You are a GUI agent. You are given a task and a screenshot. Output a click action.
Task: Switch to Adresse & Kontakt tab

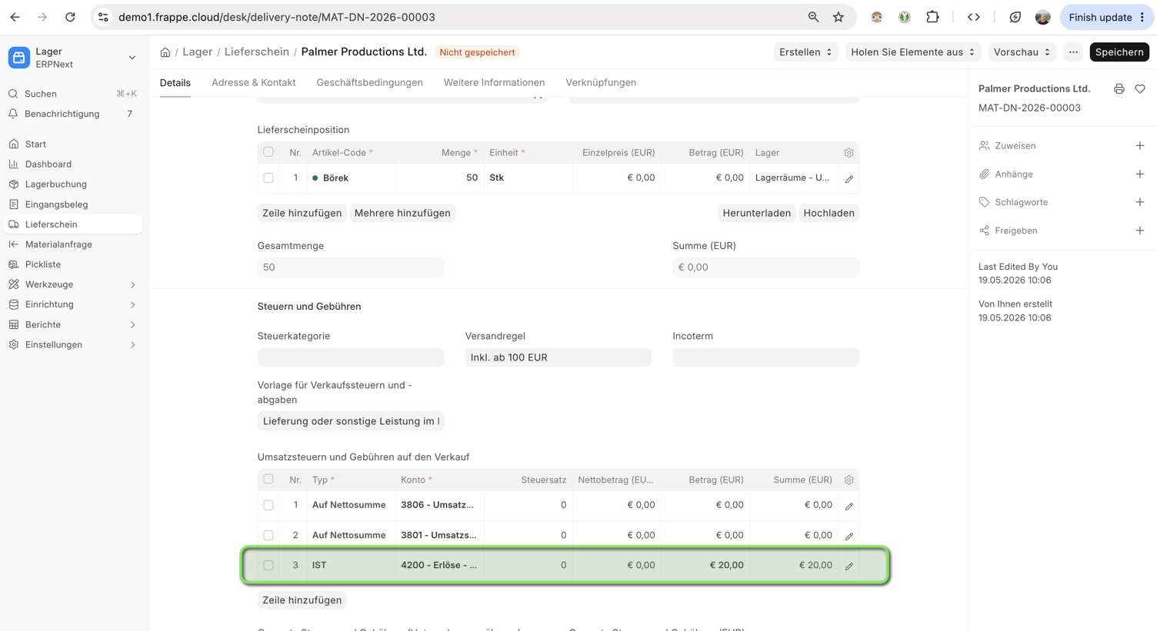(254, 83)
